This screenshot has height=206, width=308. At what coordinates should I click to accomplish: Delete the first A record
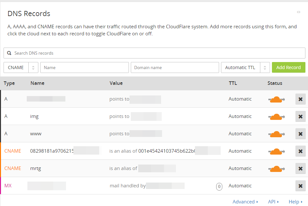(x=300, y=99)
